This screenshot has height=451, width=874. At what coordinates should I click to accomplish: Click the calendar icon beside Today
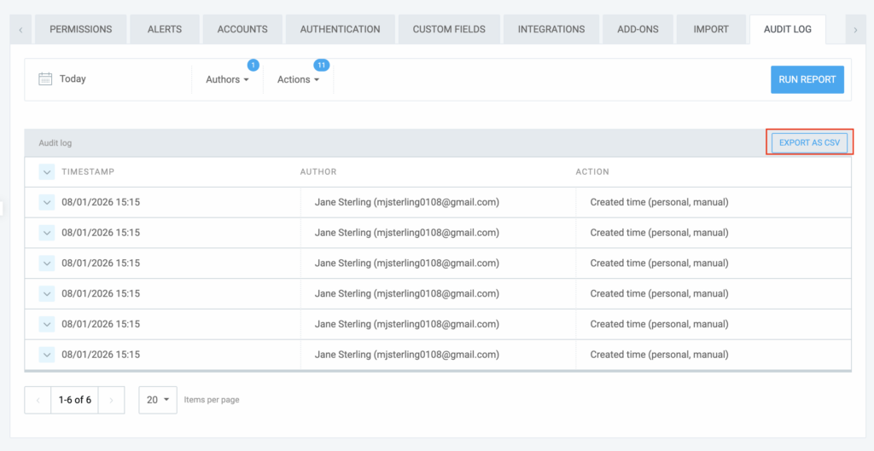coord(46,79)
